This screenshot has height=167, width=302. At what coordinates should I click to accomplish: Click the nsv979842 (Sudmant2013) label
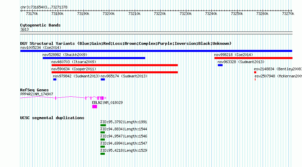(76, 76)
